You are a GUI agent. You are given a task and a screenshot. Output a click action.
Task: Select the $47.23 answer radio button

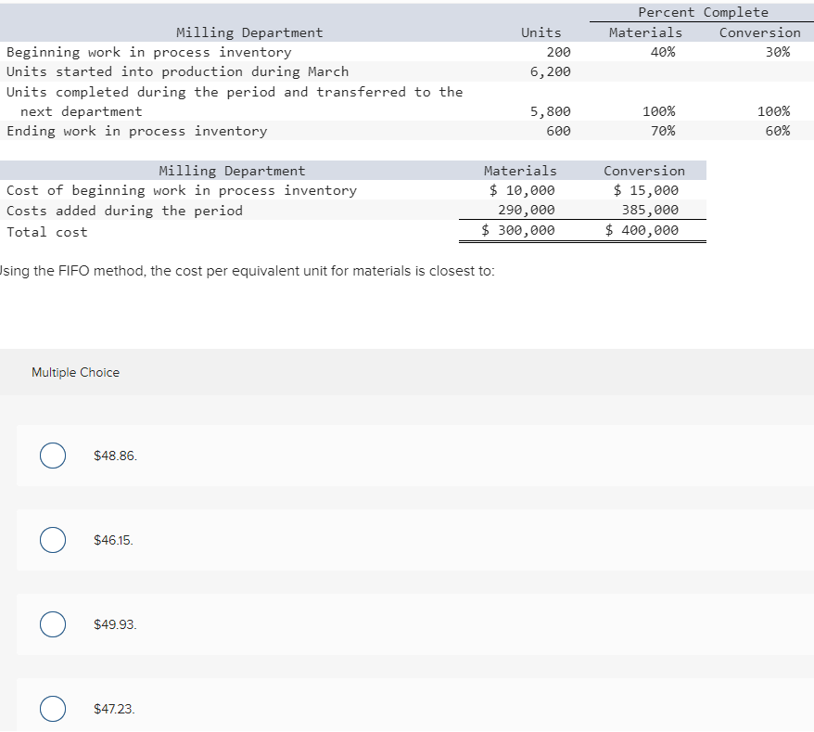point(53,709)
